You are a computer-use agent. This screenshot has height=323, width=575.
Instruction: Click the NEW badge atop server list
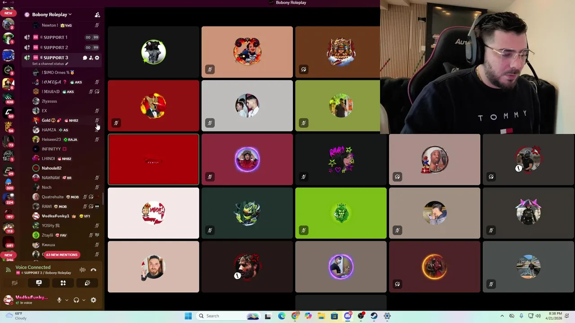tap(8, 13)
